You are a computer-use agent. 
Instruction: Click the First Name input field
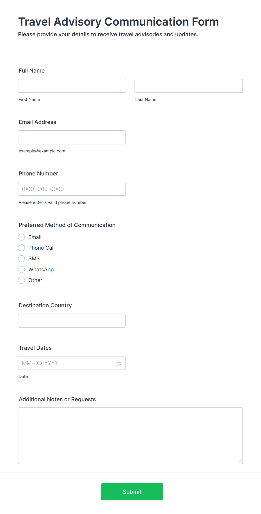72,86
